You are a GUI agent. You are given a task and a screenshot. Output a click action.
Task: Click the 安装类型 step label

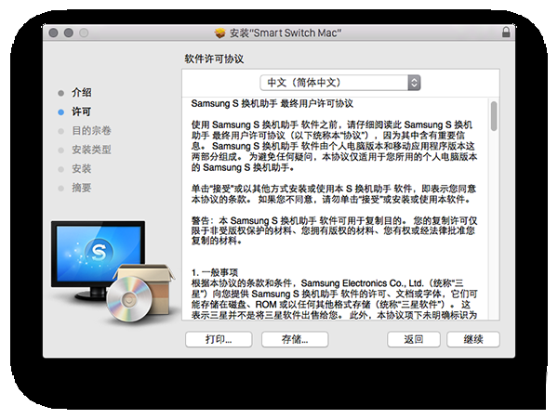click(91, 150)
